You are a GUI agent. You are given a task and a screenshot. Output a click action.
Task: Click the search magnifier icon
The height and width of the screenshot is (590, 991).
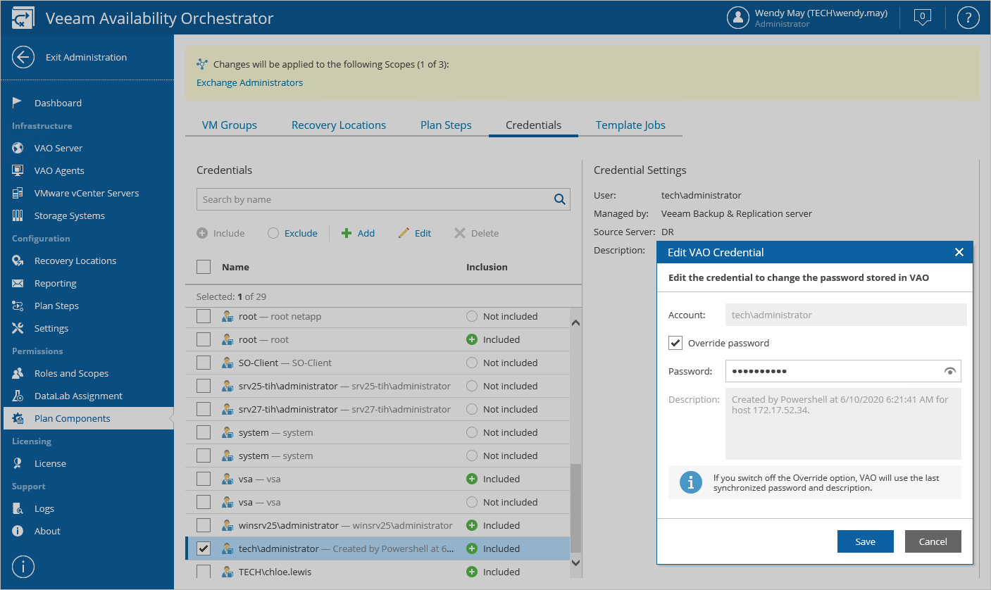[x=560, y=199]
